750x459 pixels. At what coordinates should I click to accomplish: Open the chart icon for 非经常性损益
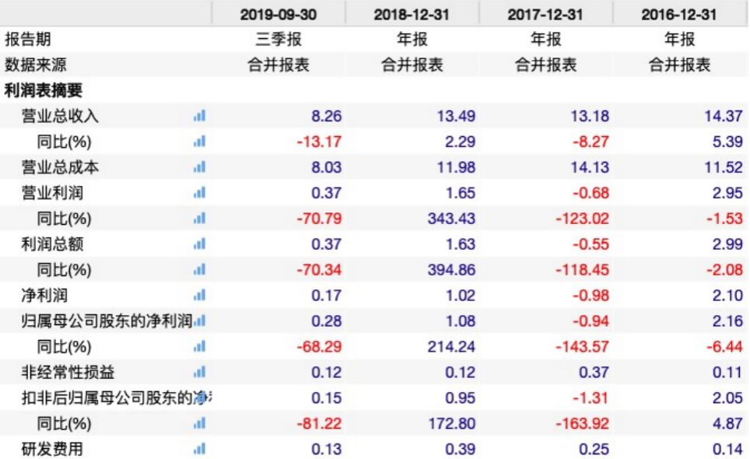pos(199,371)
